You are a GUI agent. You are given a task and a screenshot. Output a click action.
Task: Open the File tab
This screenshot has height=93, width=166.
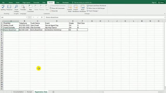pos(3,3)
